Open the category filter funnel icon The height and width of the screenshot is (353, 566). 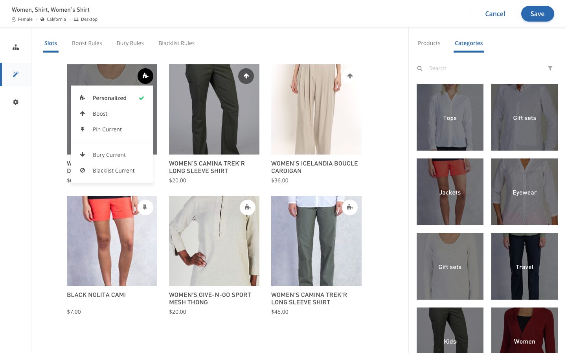[550, 68]
